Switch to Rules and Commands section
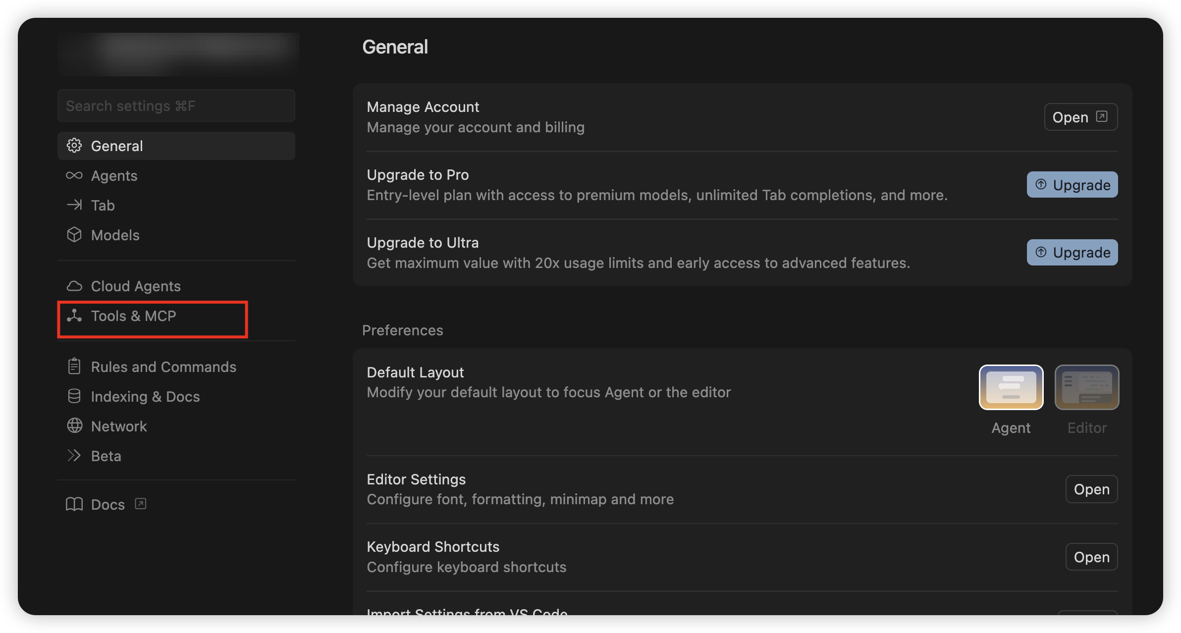The width and height of the screenshot is (1181, 633). [x=163, y=367]
